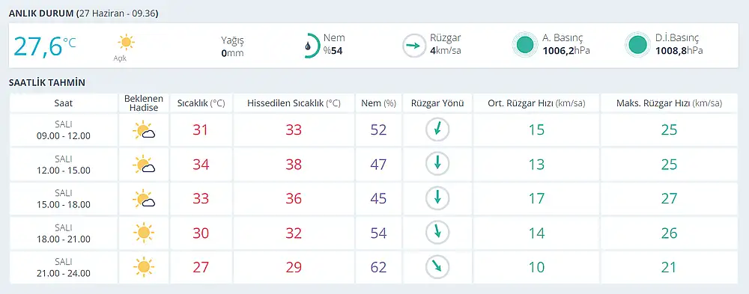Image resolution: width=749 pixels, height=294 pixels.
Task: Select the Maks. Rüzgar Hızı column header
Action: (x=669, y=103)
